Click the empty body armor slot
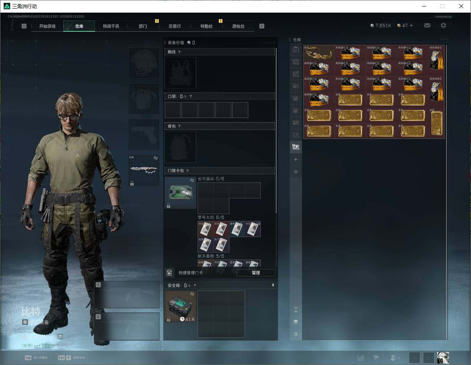The height and width of the screenshot is (365, 471). [144, 98]
